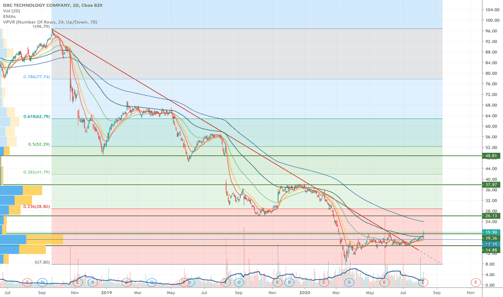Open the earnings marker at the latest candle, August 2020
This screenshot has width=503, height=297.
point(423,282)
